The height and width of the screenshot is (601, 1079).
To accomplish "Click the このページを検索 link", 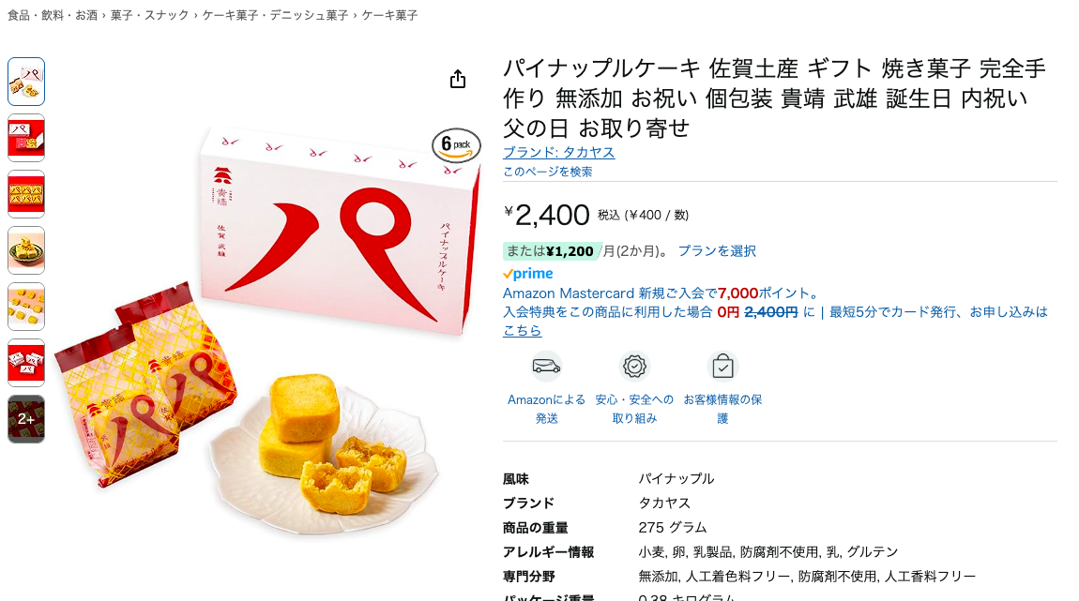I will coord(547,172).
